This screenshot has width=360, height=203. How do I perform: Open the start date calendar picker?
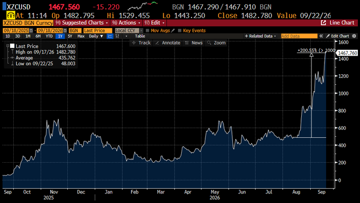click(x=31, y=31)
